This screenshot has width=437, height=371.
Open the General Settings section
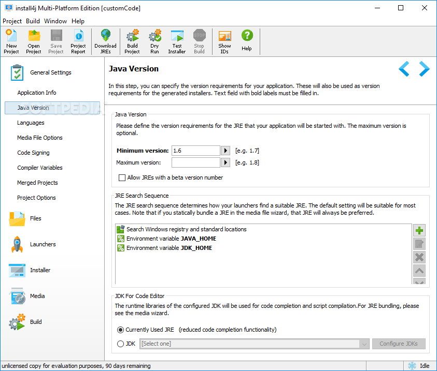click(41, 72)
